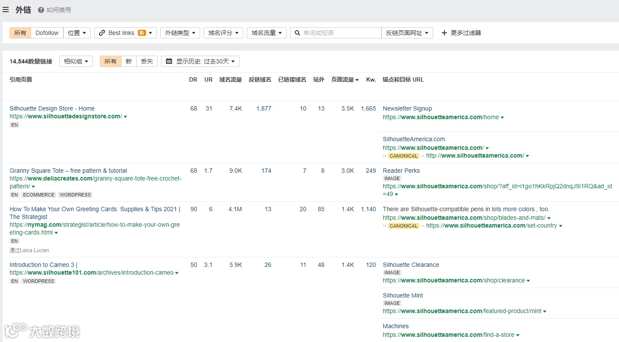Expand the silhouetteamerica.com/home target URL caret
The height and width of the screenshot is (342, 619).
click(502, 117)
